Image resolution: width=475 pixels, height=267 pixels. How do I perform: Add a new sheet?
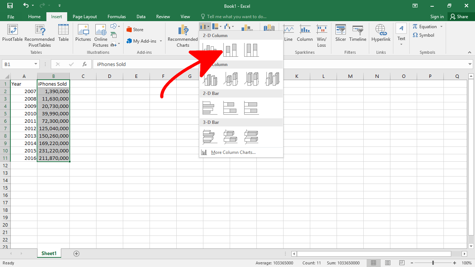pyautogui.click(x=76, y=254)
